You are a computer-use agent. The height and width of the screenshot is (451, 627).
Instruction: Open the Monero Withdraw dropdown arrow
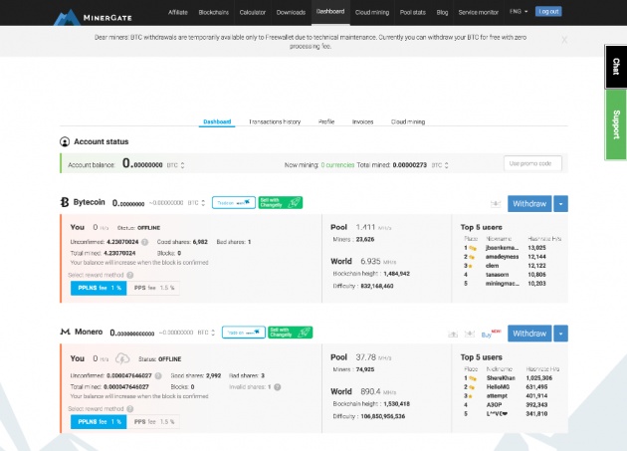560,334
